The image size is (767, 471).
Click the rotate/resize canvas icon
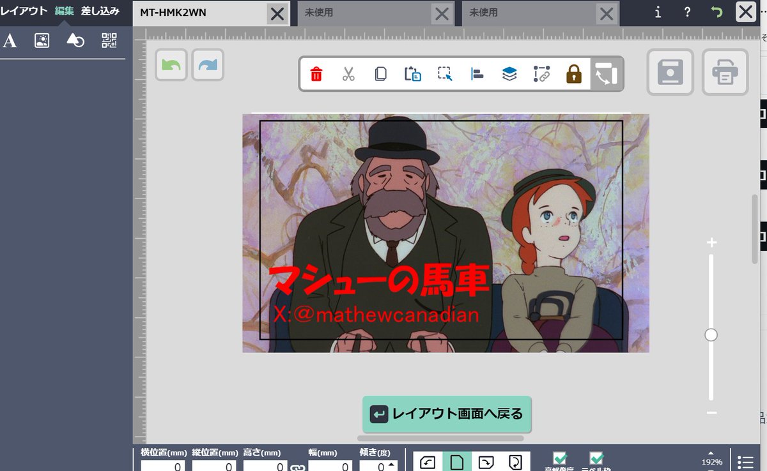coord(605,74)
